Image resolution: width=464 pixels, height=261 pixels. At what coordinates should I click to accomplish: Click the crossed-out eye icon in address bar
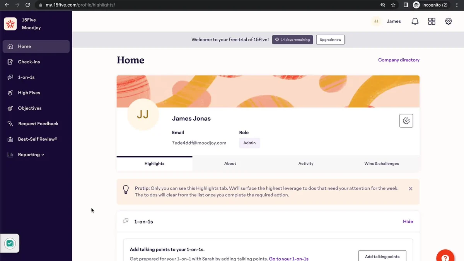382,5
